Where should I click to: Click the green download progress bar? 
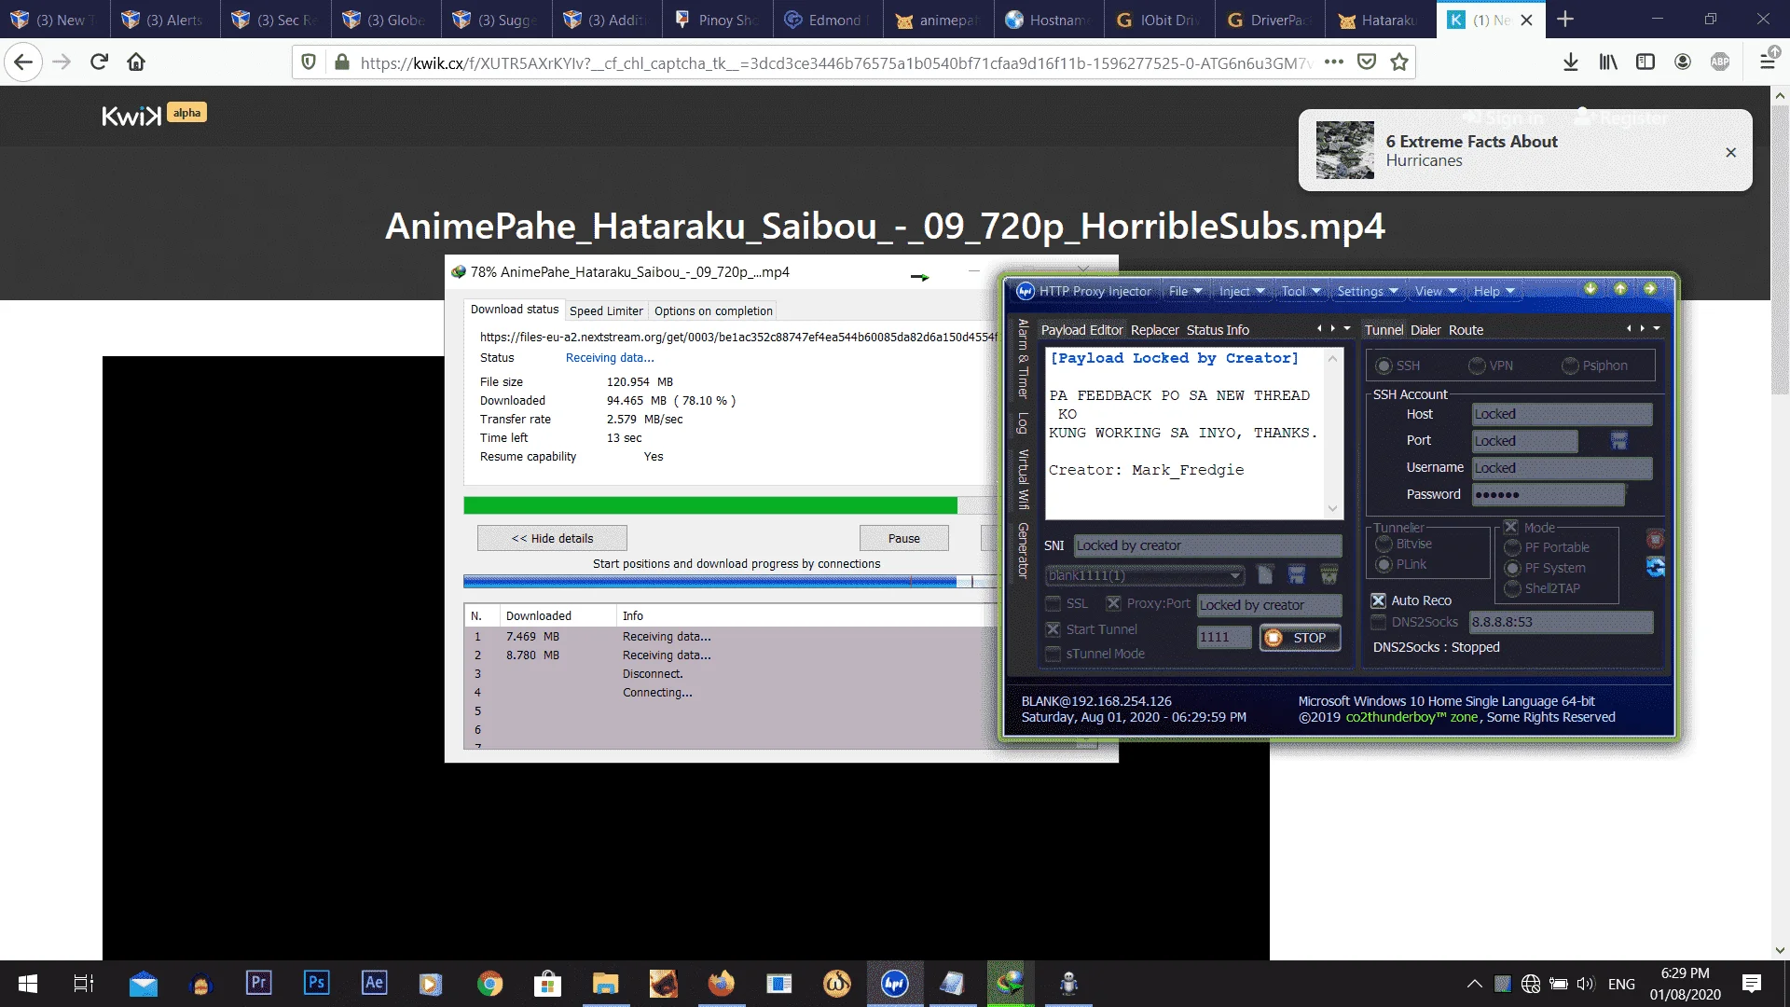tap(710, 505)
